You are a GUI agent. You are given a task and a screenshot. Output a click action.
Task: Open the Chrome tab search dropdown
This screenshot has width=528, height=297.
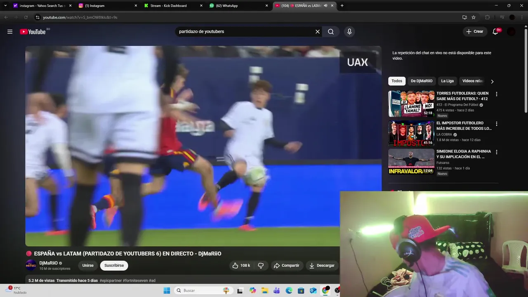point(5,6)
